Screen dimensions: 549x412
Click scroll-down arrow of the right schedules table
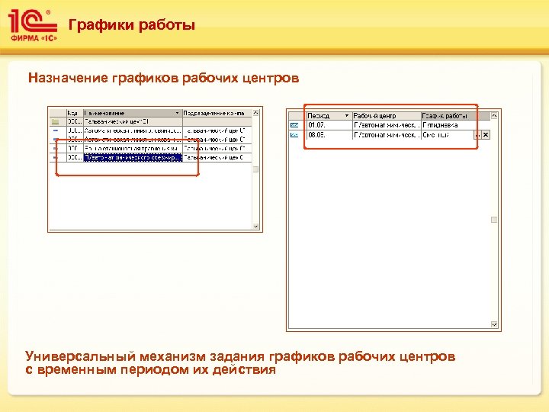coord(494,324)
